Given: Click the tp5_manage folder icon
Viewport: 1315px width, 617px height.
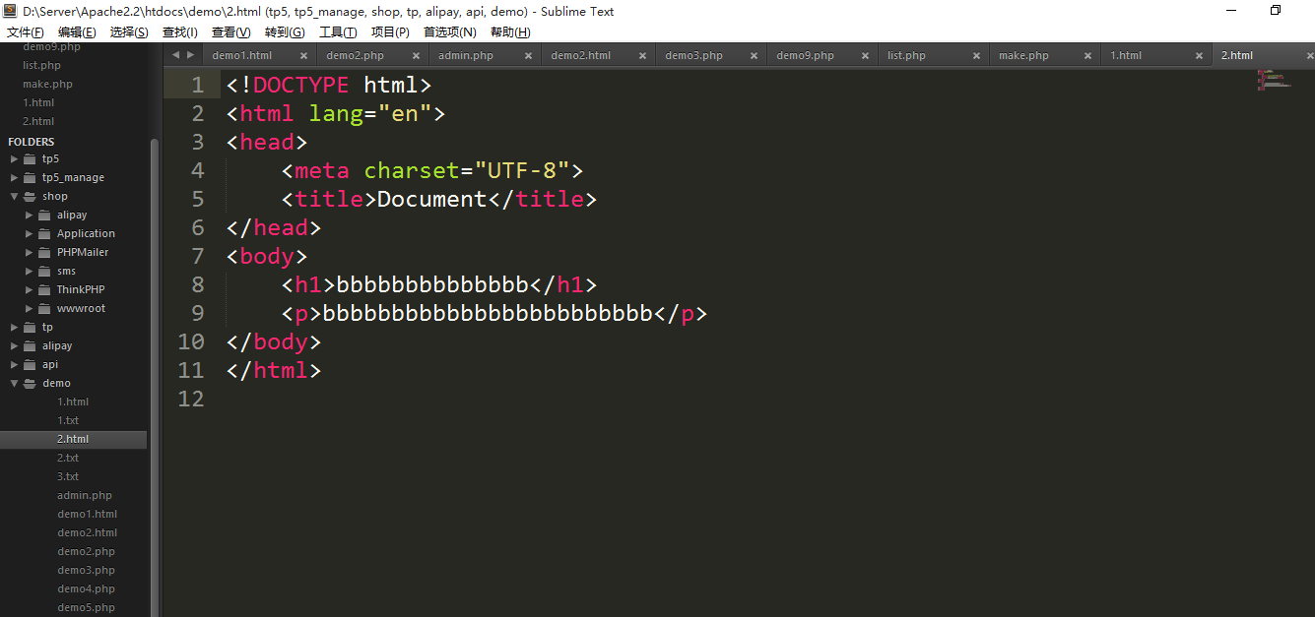Looking at the screenshot, I should point(30,178).
